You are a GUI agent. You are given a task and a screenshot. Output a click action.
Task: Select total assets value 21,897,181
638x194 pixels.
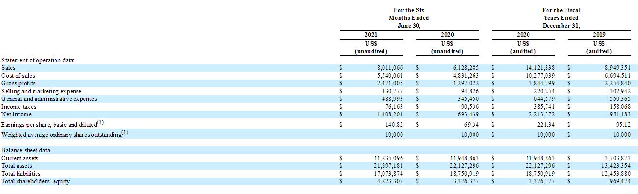(x=389, y=166)
